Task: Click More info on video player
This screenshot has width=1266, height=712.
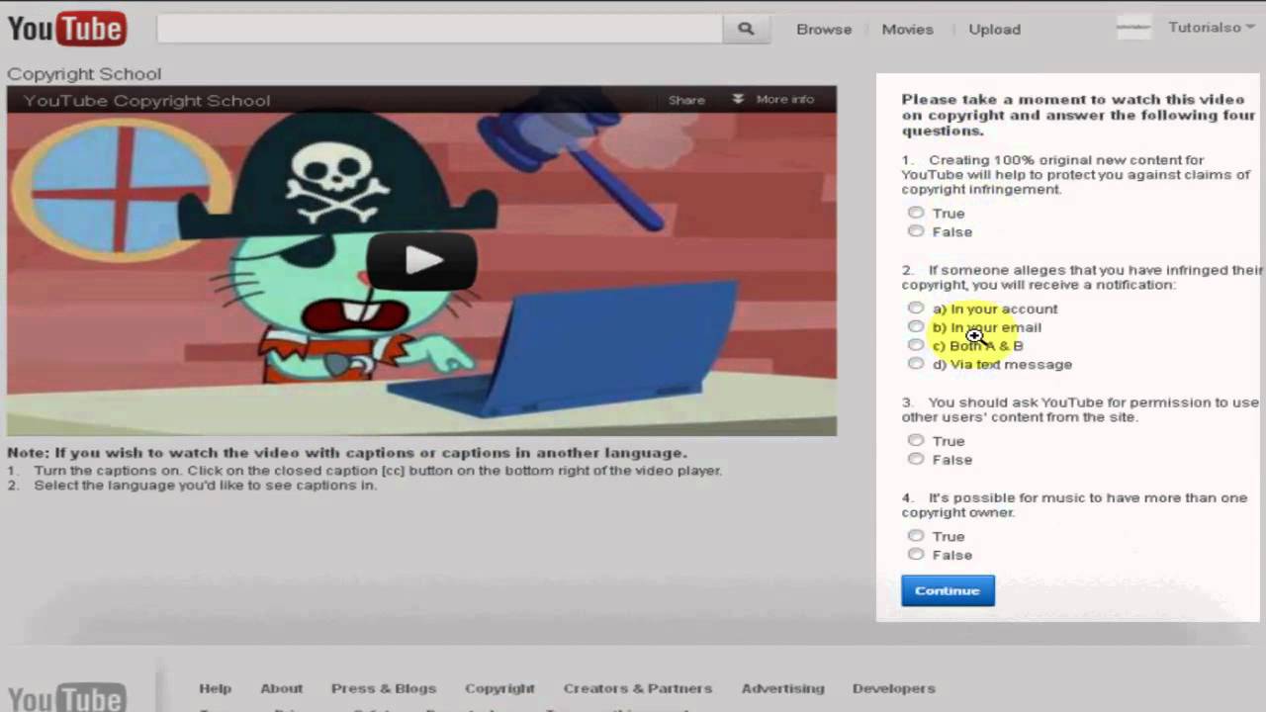Action: tap(785, 99)
